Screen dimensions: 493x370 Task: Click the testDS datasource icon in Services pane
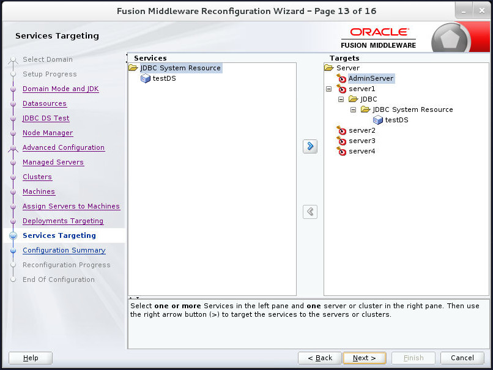[x=145, y=79]
